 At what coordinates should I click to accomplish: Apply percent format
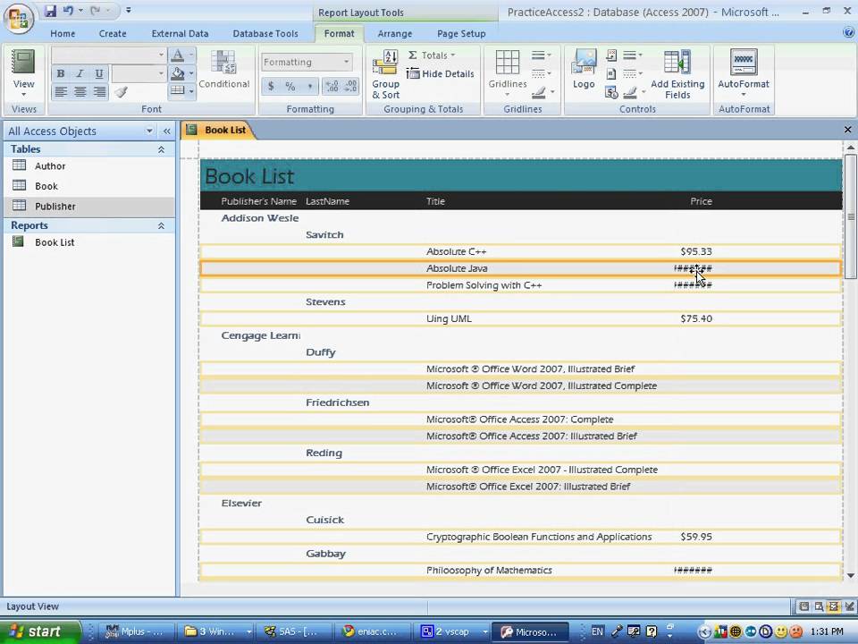290,86
